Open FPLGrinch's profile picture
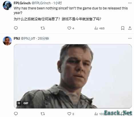This screenshot has height=117, width=134. pos(7,5)
